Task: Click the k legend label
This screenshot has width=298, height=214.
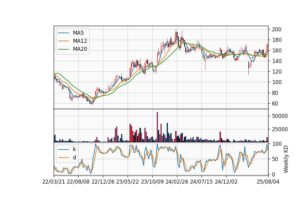Action: [x=74, y=149]
